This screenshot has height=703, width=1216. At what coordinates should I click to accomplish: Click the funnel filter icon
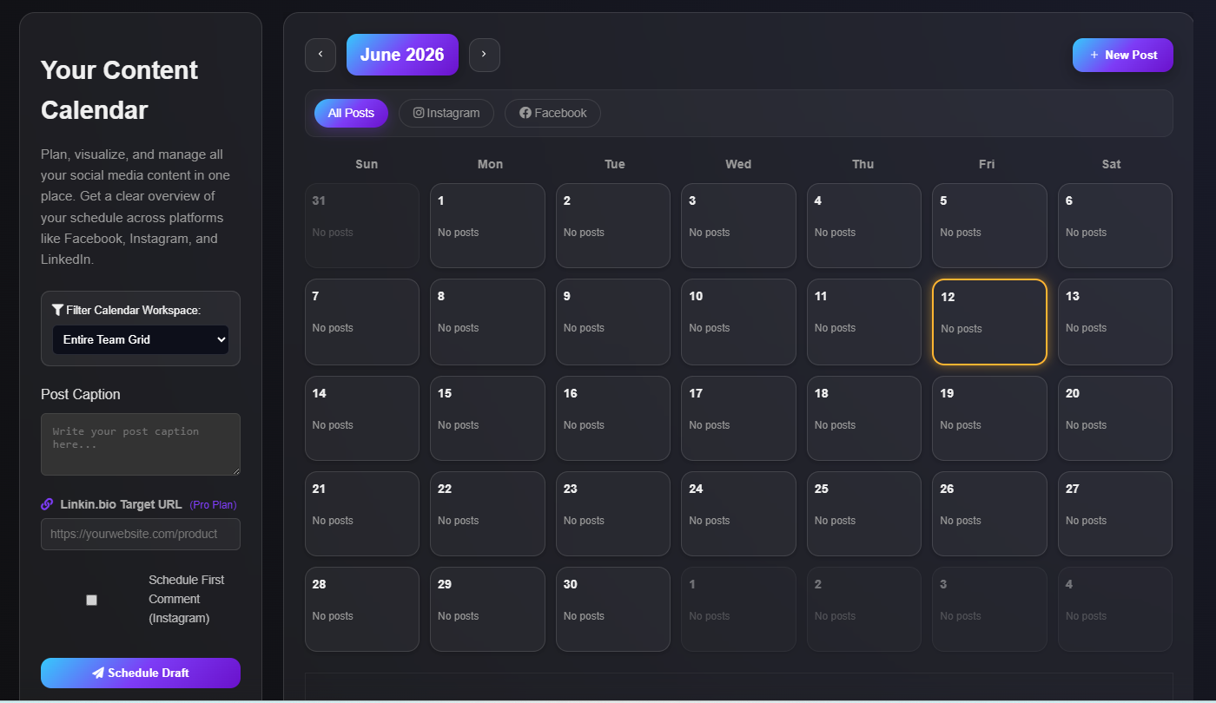point(58,310)
